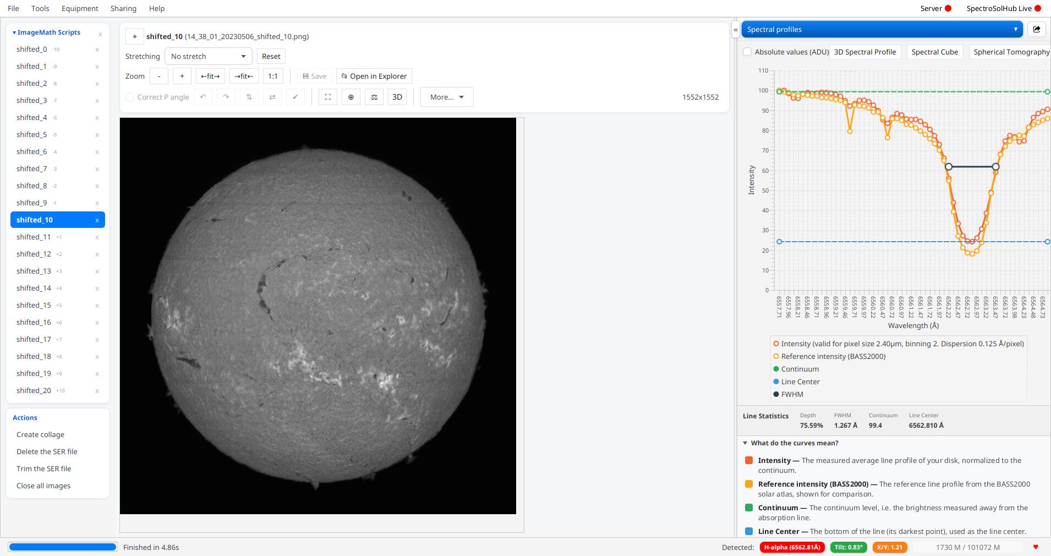The height and width of the screenshot is (556, 1051).
Task: Toggle the Reference intensity (BASS2000) legend entry
Action: coord(830,356)
